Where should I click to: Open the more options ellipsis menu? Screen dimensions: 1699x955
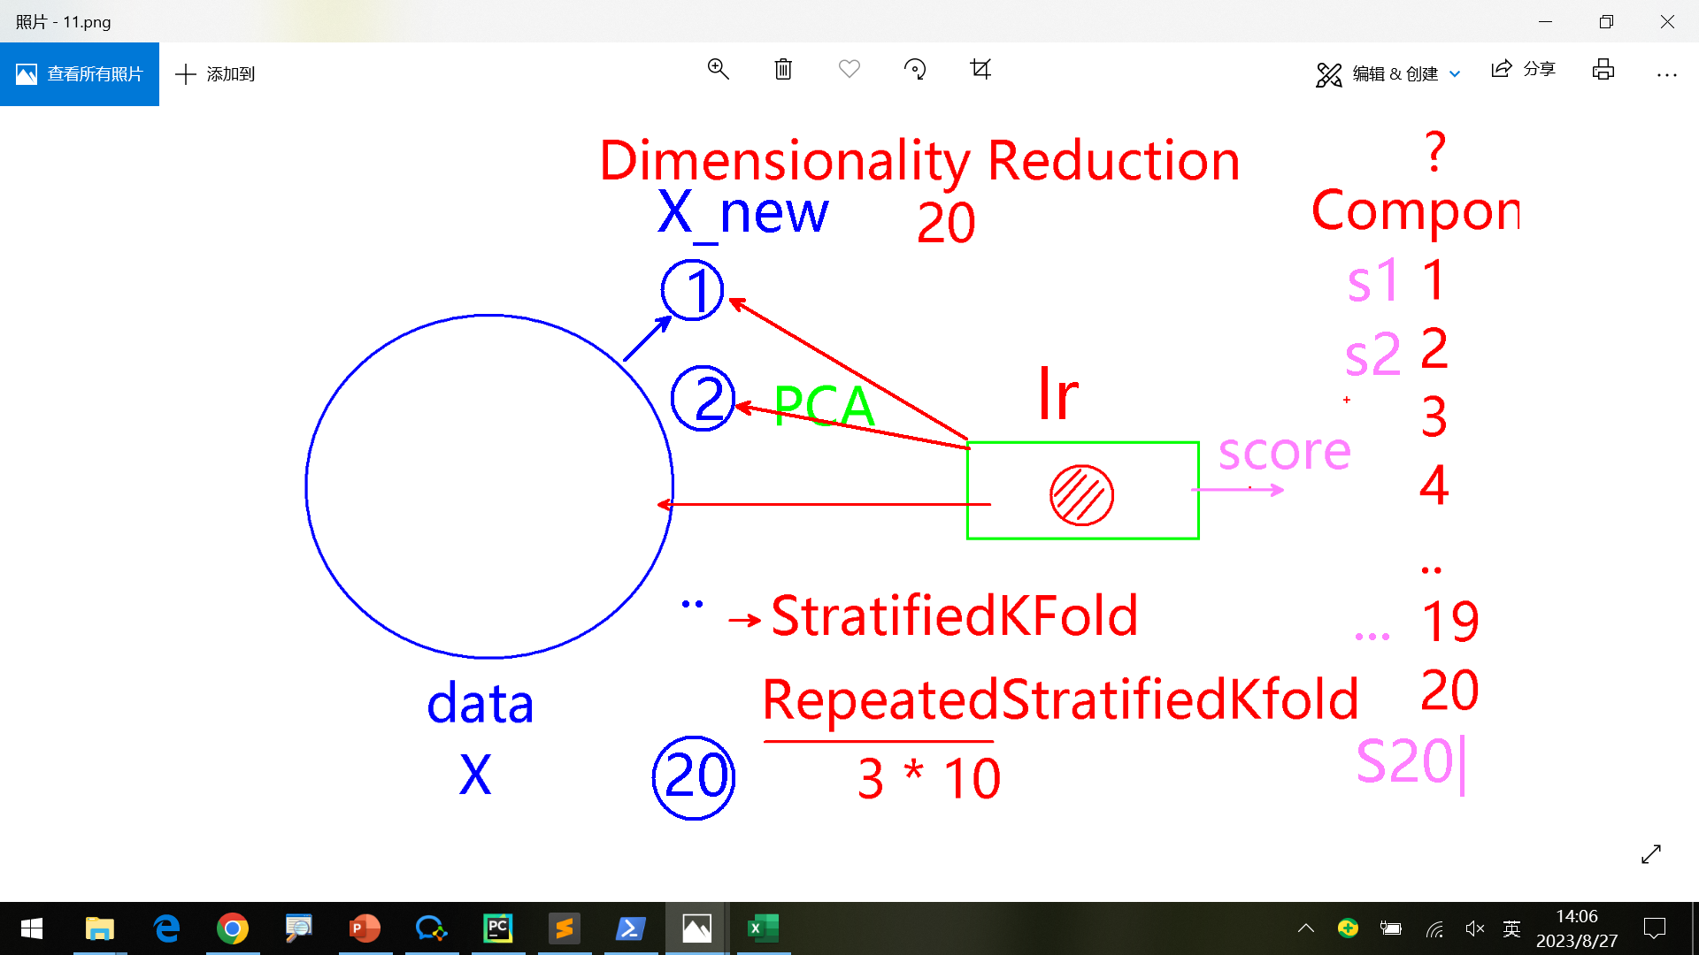1666,75
